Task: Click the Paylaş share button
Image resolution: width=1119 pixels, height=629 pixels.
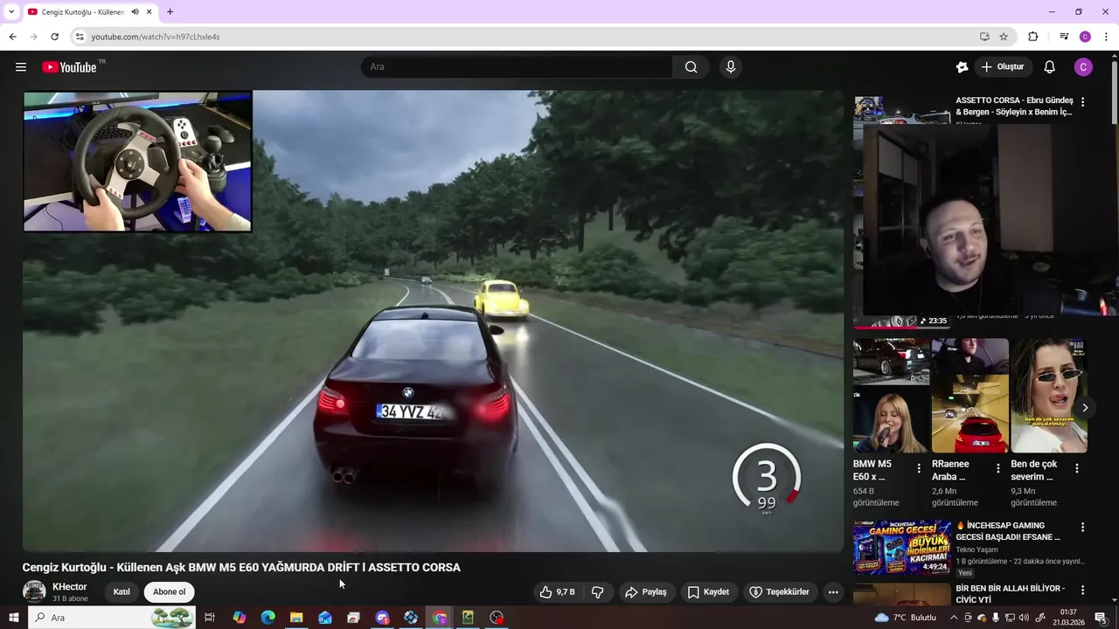Action: click(646, 592)
